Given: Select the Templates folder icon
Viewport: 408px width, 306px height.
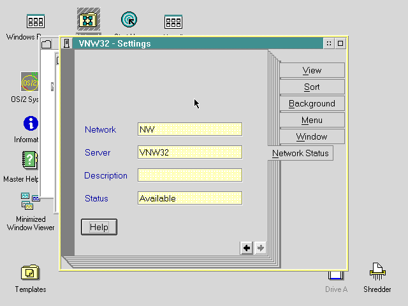Looking at the screenshot, I should 30,272.
